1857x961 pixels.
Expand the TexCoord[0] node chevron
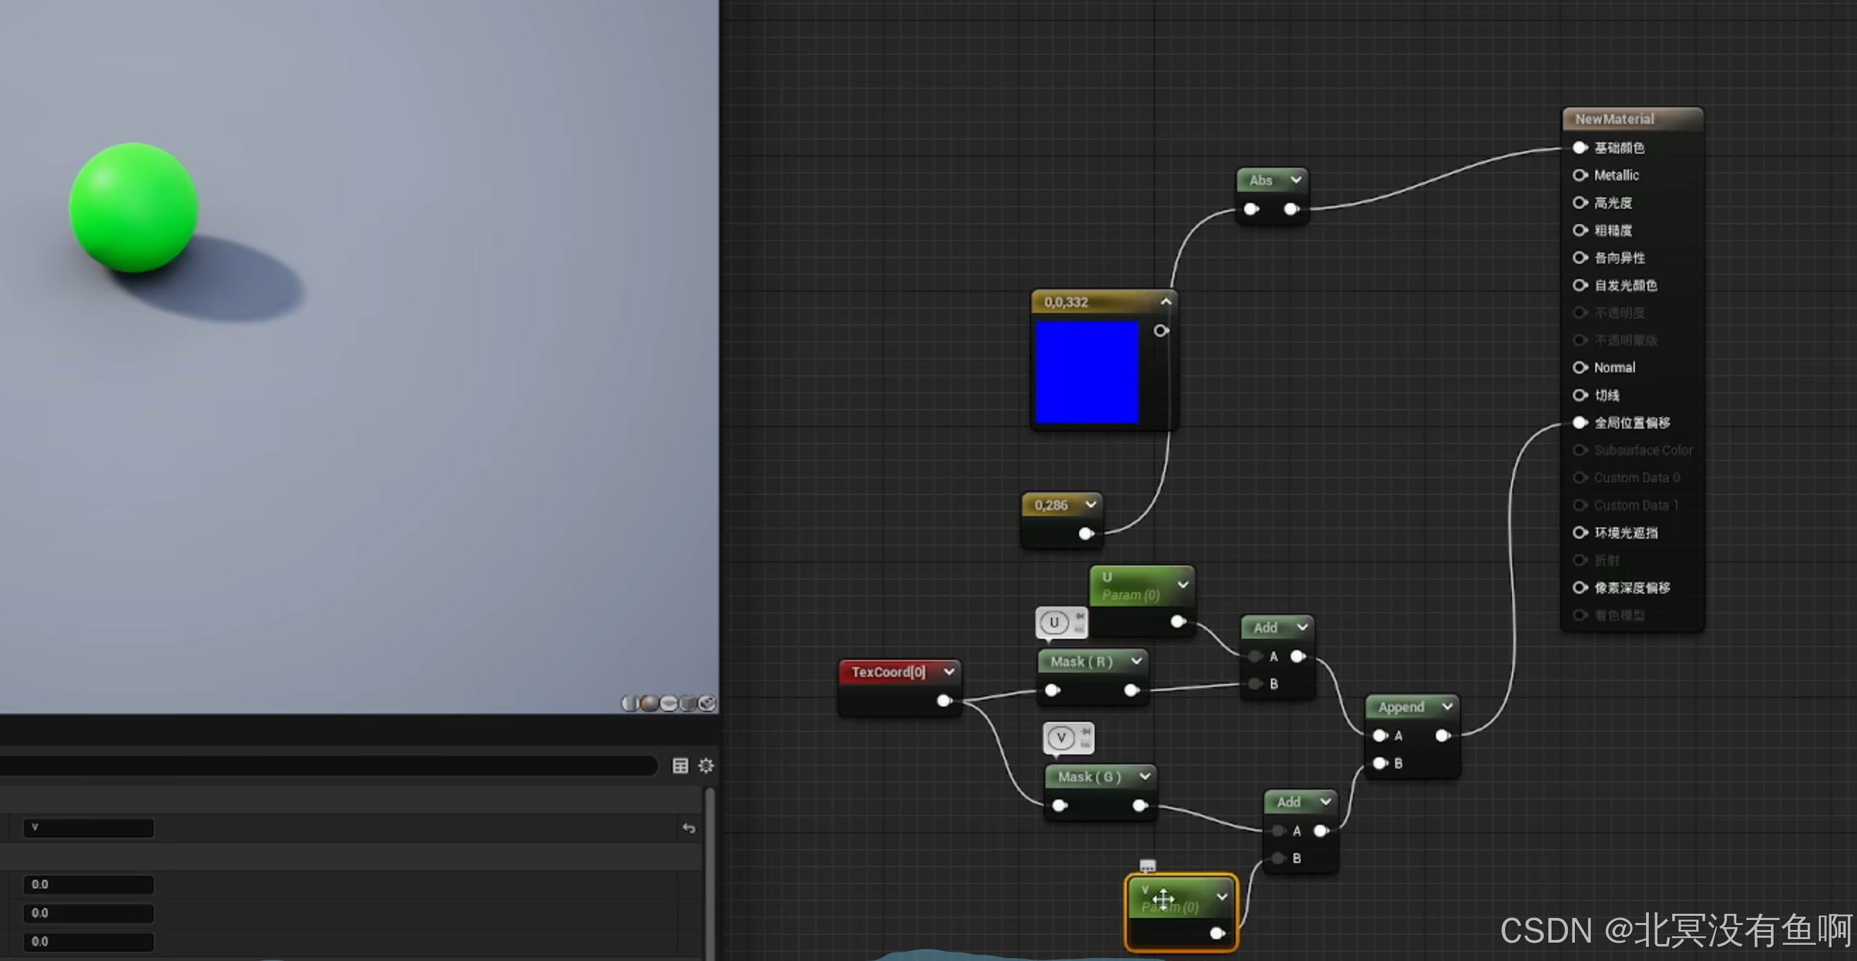click(949, 672)
